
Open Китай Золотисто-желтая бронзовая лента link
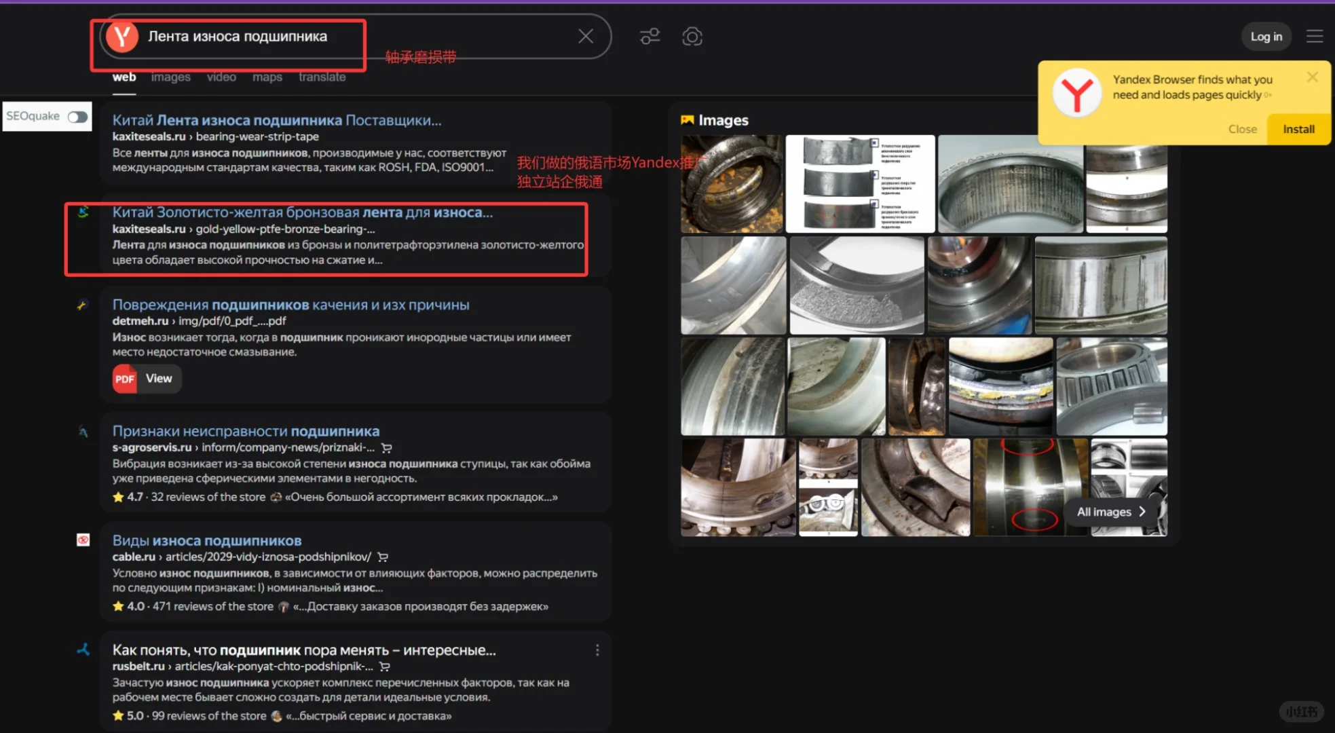[303, 212]
